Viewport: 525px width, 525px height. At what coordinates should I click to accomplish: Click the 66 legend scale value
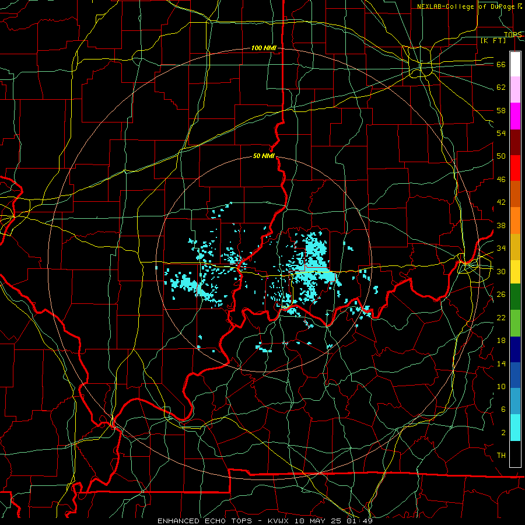501,64
